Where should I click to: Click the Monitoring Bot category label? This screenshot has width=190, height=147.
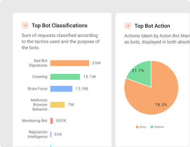tap(35, 121)
